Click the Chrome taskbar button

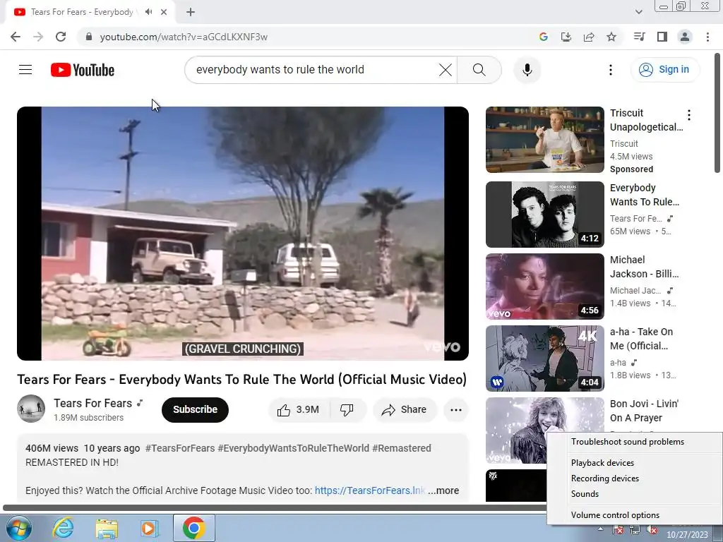click(x=193, y=528)
